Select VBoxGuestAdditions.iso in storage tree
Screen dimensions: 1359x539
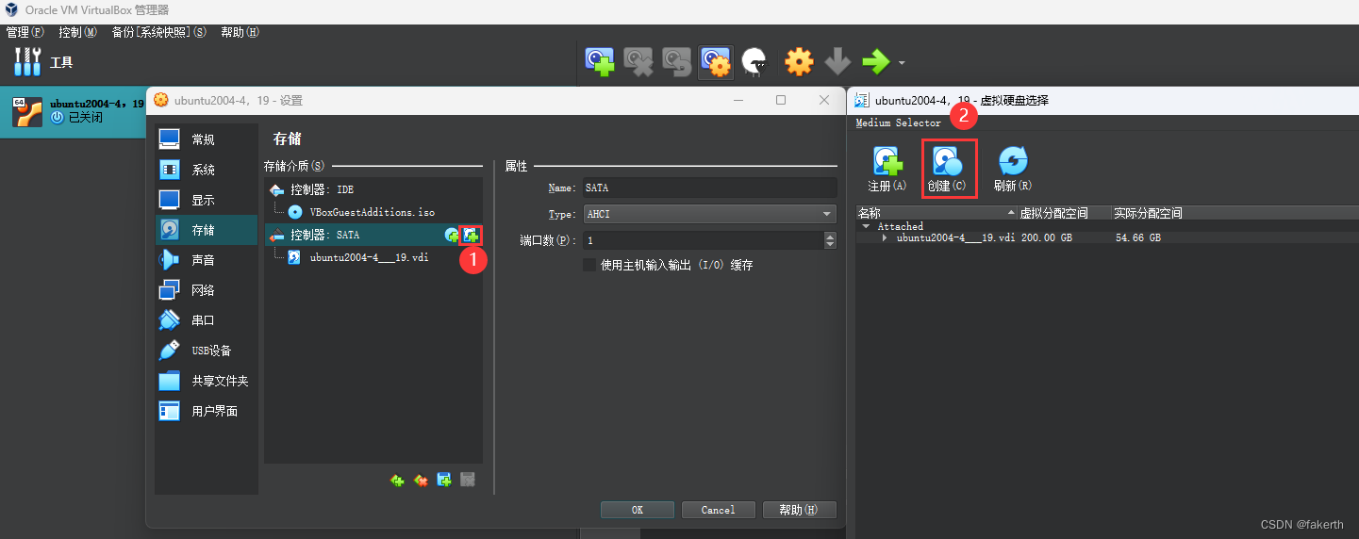pos(374,212)
